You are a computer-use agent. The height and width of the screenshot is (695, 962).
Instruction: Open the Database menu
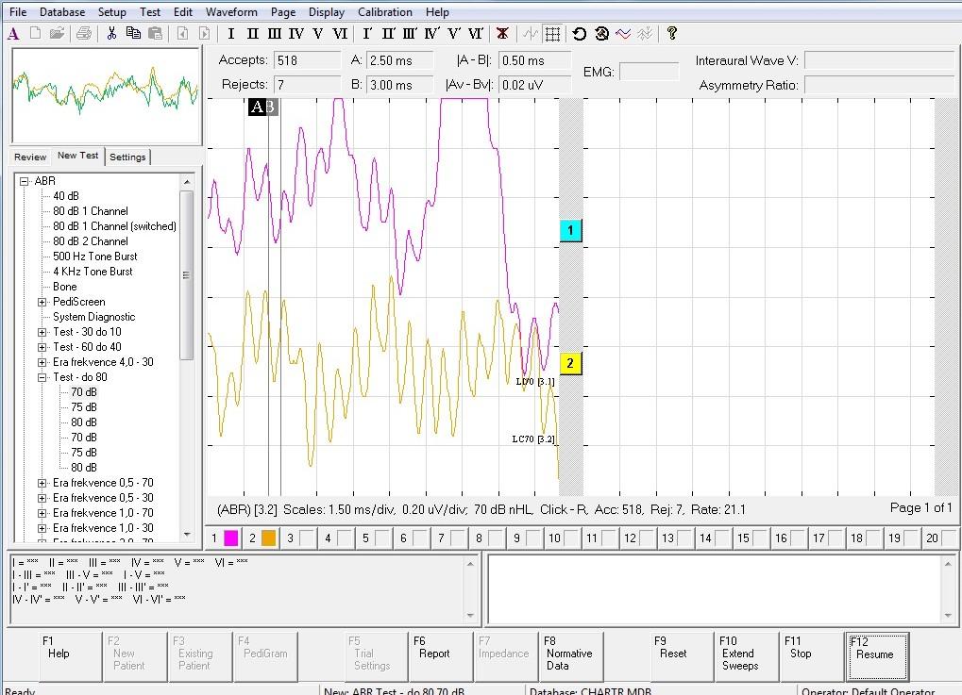pyautogui.click(x=62, y=11)
